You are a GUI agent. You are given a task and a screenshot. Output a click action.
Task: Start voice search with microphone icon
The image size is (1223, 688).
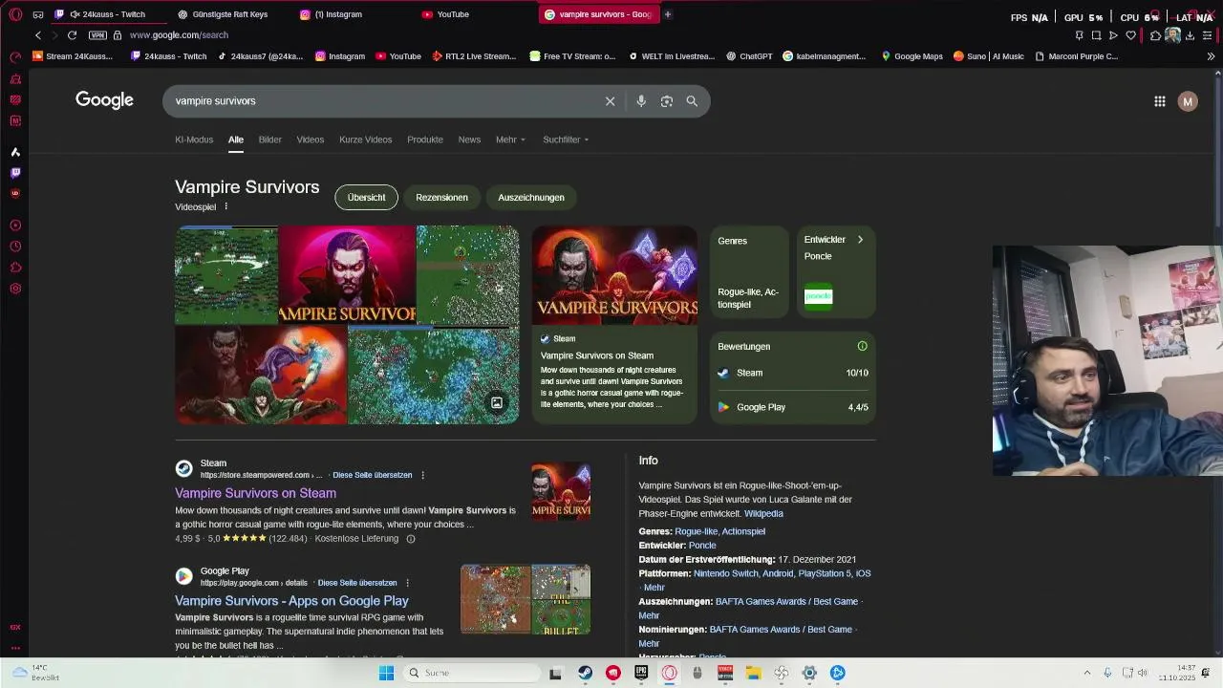click(x=641, y=101)
